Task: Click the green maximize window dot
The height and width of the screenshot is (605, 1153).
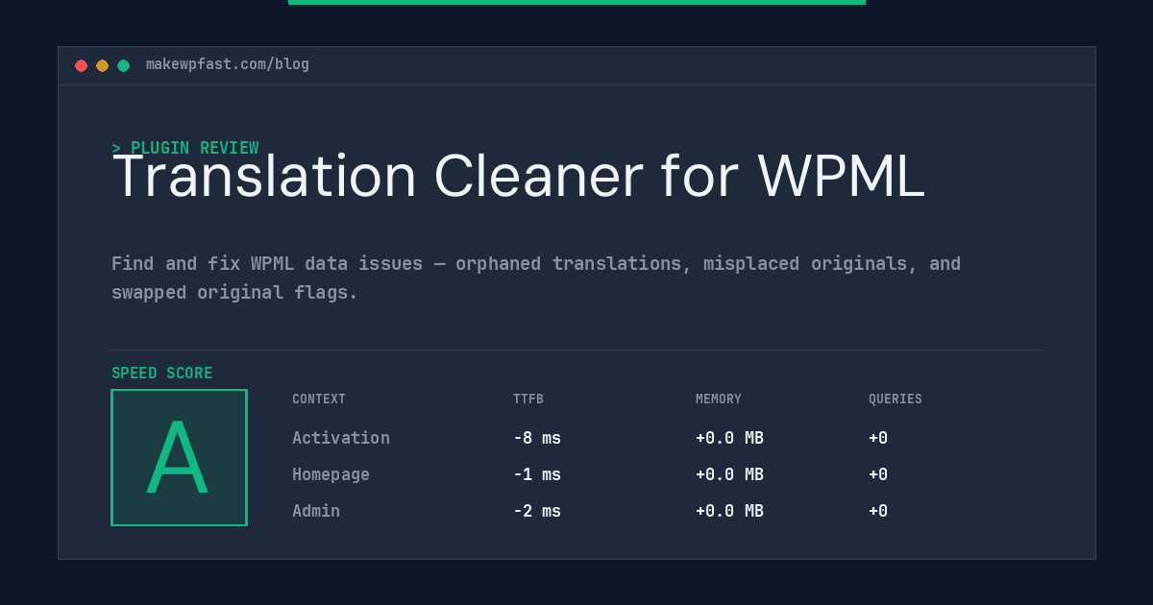Action: [x=123, y=65]
